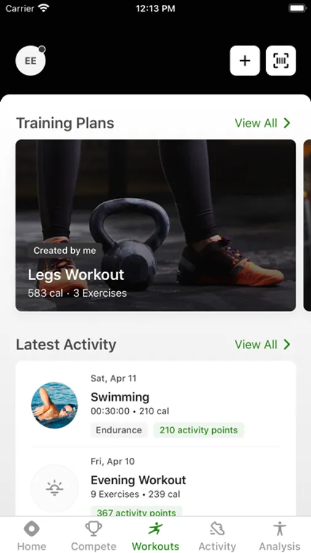Switch to the Activity shoe tab
The image size is (311, 553).
217,529
